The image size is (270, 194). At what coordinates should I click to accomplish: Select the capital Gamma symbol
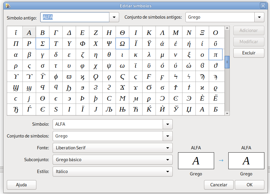pos(56,33)
